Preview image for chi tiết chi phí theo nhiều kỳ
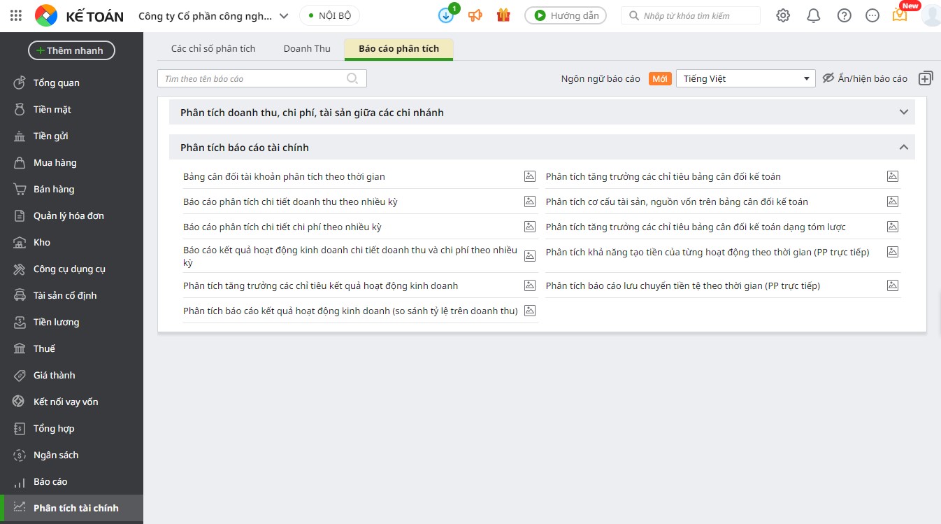The width and height of the screenshot is (941, 524). pos(530,227)
